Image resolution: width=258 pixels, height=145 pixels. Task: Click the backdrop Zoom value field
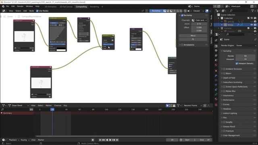pos(199,24)
